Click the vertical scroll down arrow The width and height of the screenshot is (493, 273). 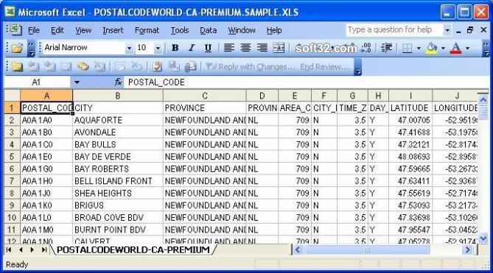click(x=483, y=238)
